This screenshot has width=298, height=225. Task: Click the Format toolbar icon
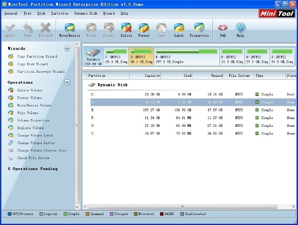click(x=144, y=28)
